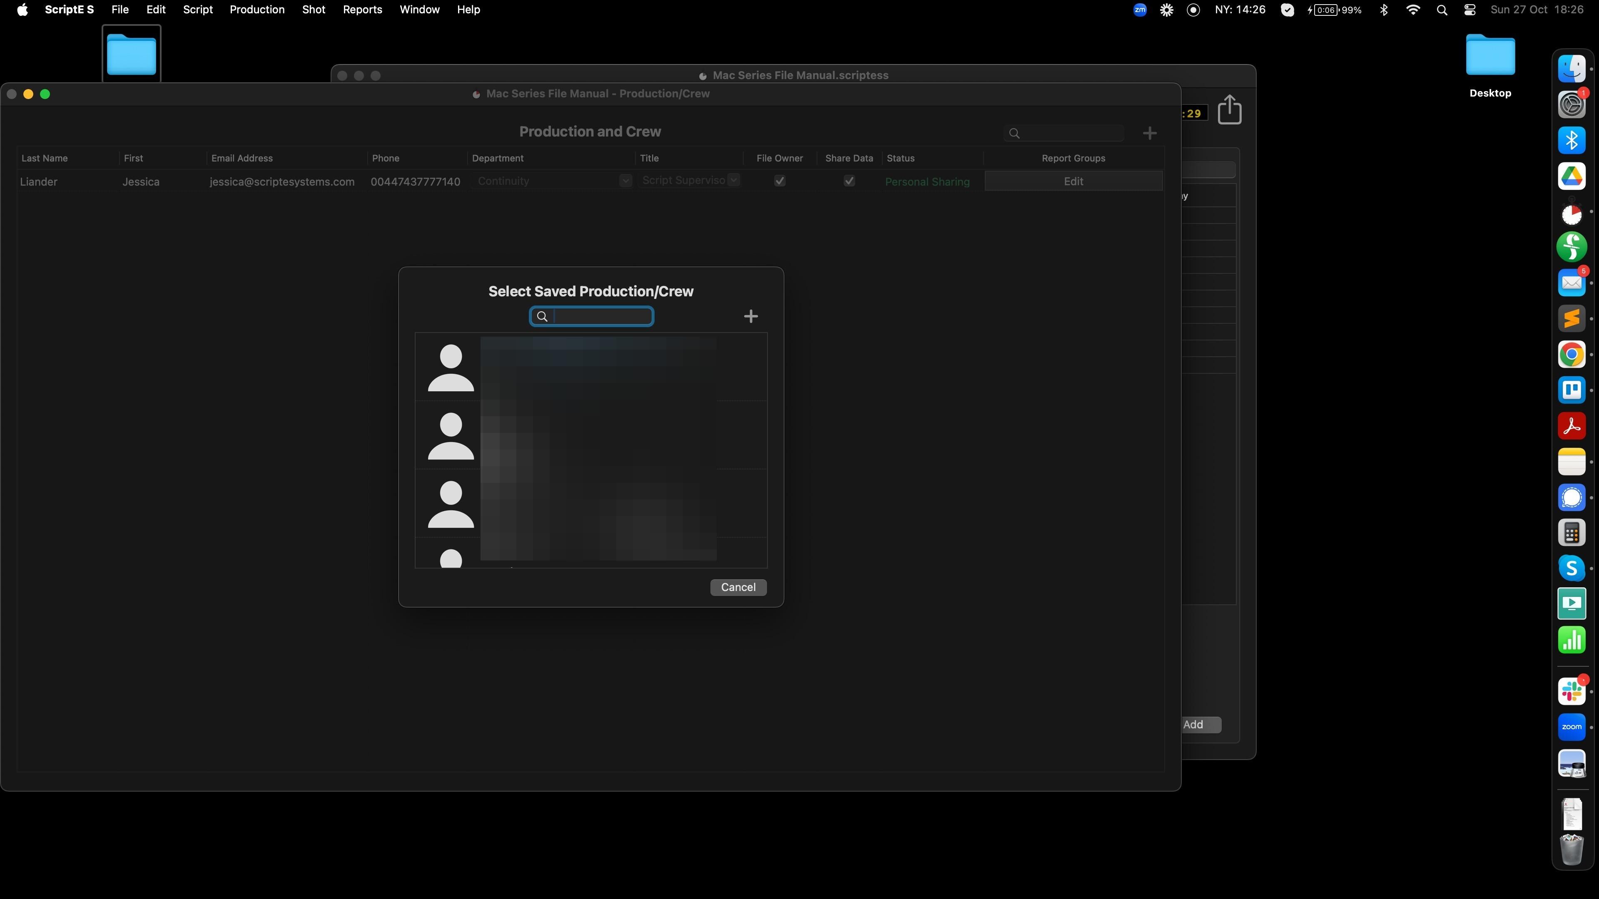Expand the Script Supervisor title dropdown
This screenshot has height=899, width=1599.
734,180
